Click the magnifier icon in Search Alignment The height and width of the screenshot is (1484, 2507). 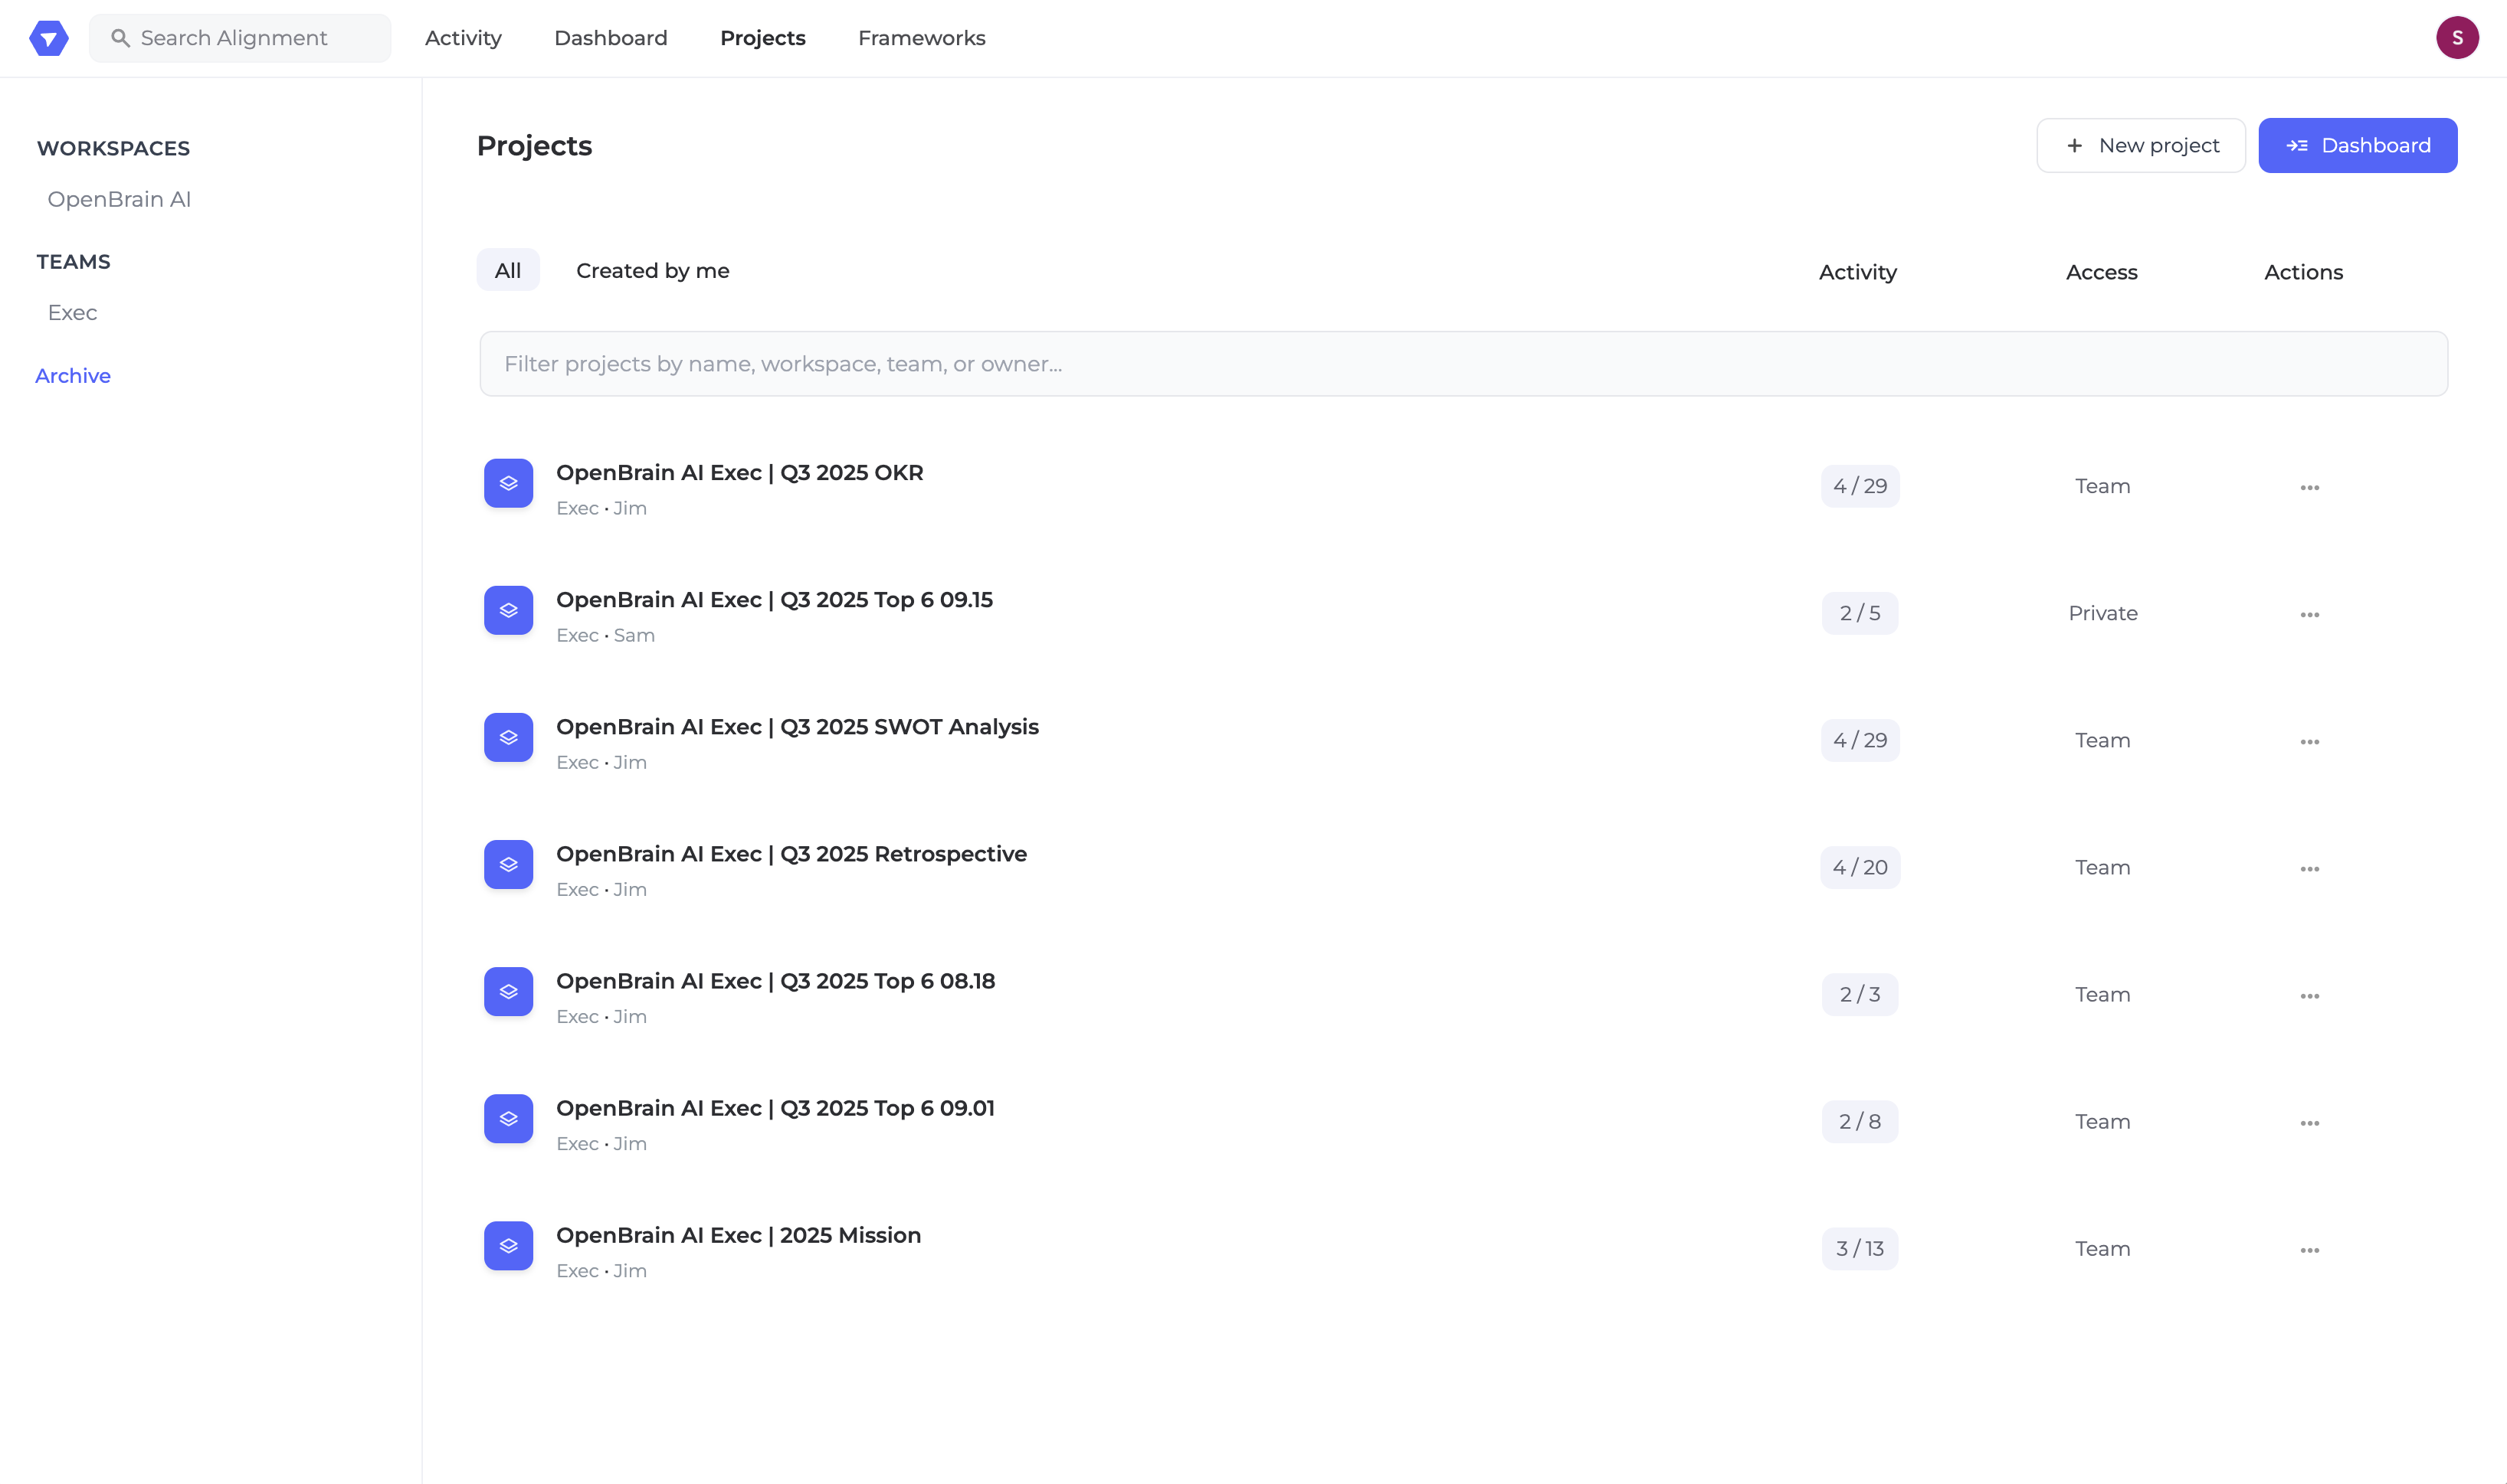tap(120, 38)
